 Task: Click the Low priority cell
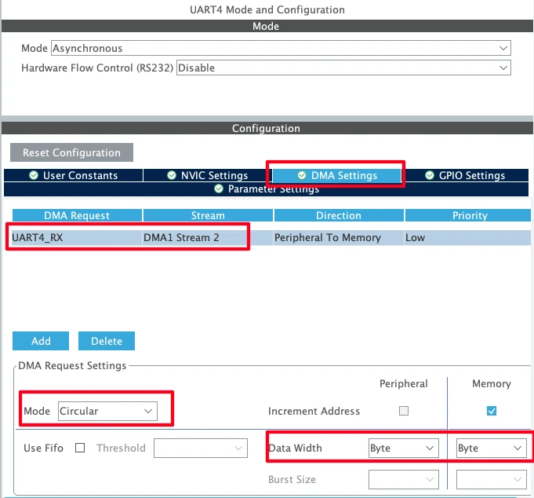point(467,237)
